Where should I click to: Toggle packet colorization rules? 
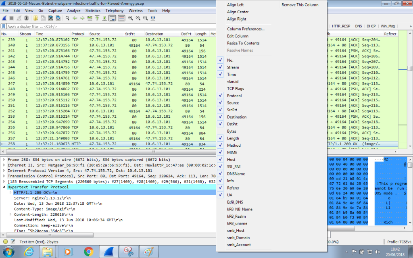pos(121,18)
